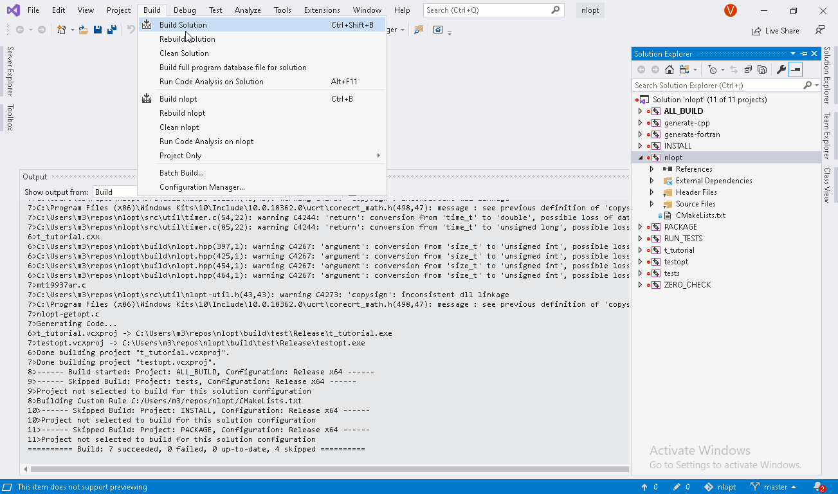The height and width of the screenshot is (494, 838).
Task: Auto Hide Solution Explorer with pin icon
Action: pos(804,54)
